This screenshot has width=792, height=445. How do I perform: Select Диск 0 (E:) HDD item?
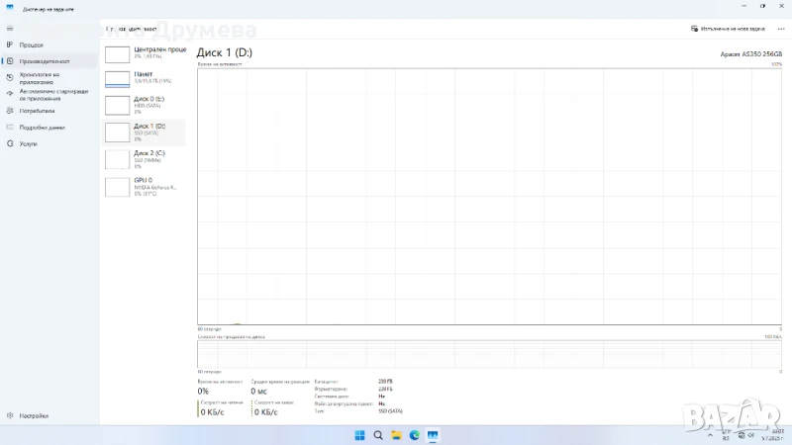click(x=145, y=105)
